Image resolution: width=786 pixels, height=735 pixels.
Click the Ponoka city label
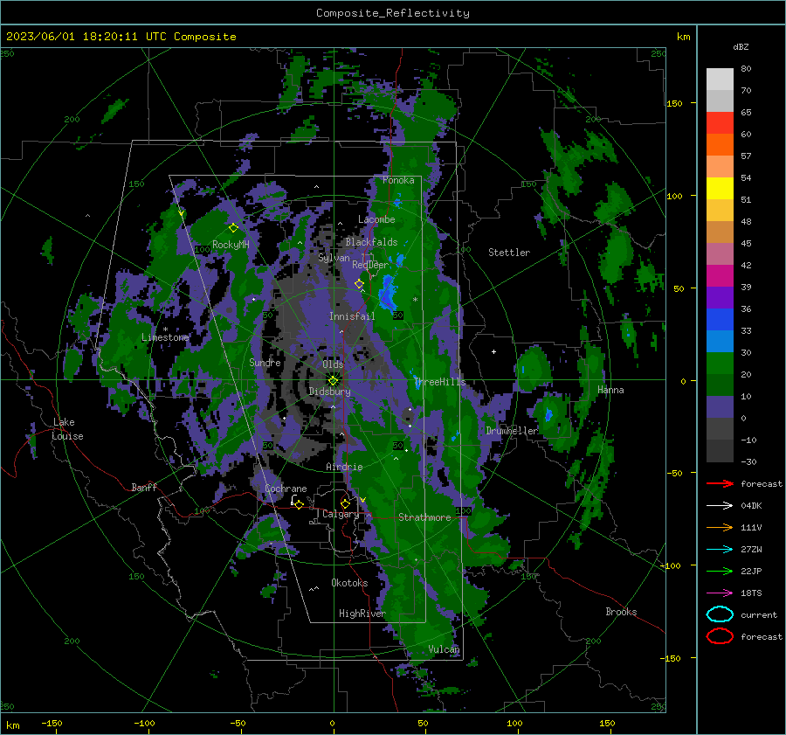click(x=398, y=180)
